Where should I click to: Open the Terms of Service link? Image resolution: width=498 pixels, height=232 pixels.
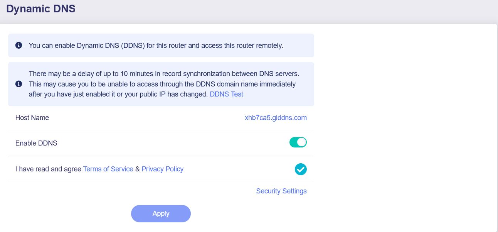pos(108,169)
